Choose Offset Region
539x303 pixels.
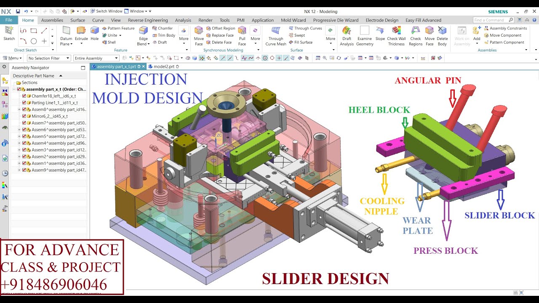[221, 28]
